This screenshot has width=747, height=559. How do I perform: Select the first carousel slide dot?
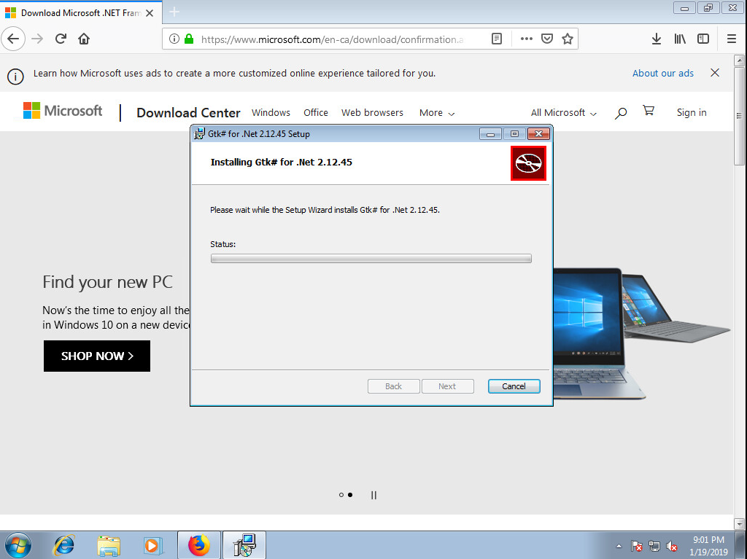pyautogui.click(x=341, y=495)
